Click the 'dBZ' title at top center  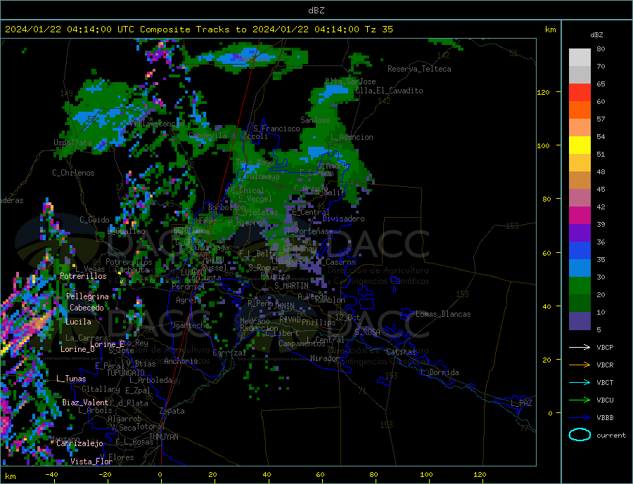click(x=316, y=11)
